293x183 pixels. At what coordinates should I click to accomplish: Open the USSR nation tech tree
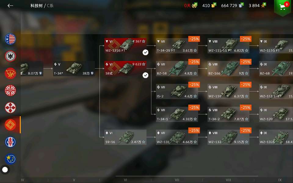coord(10,74)
